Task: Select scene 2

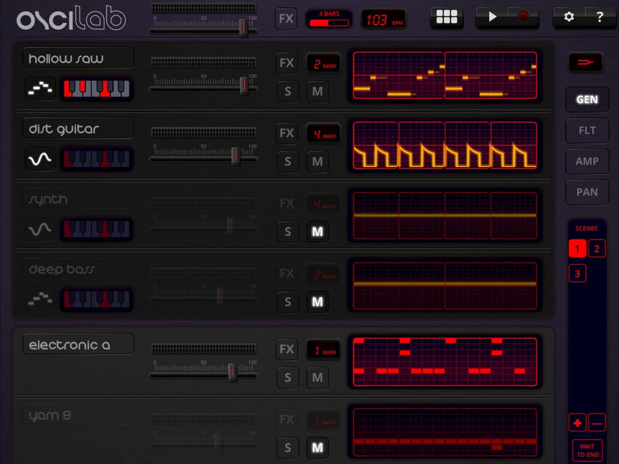Action: [597, 249]
